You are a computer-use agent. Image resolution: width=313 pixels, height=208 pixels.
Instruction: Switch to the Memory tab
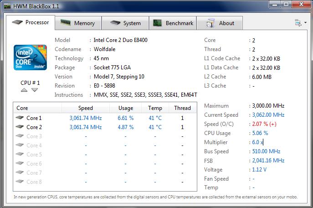(78, 23)
